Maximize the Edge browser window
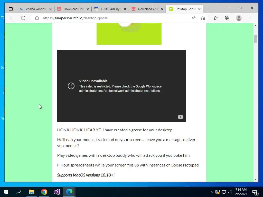 240,8
